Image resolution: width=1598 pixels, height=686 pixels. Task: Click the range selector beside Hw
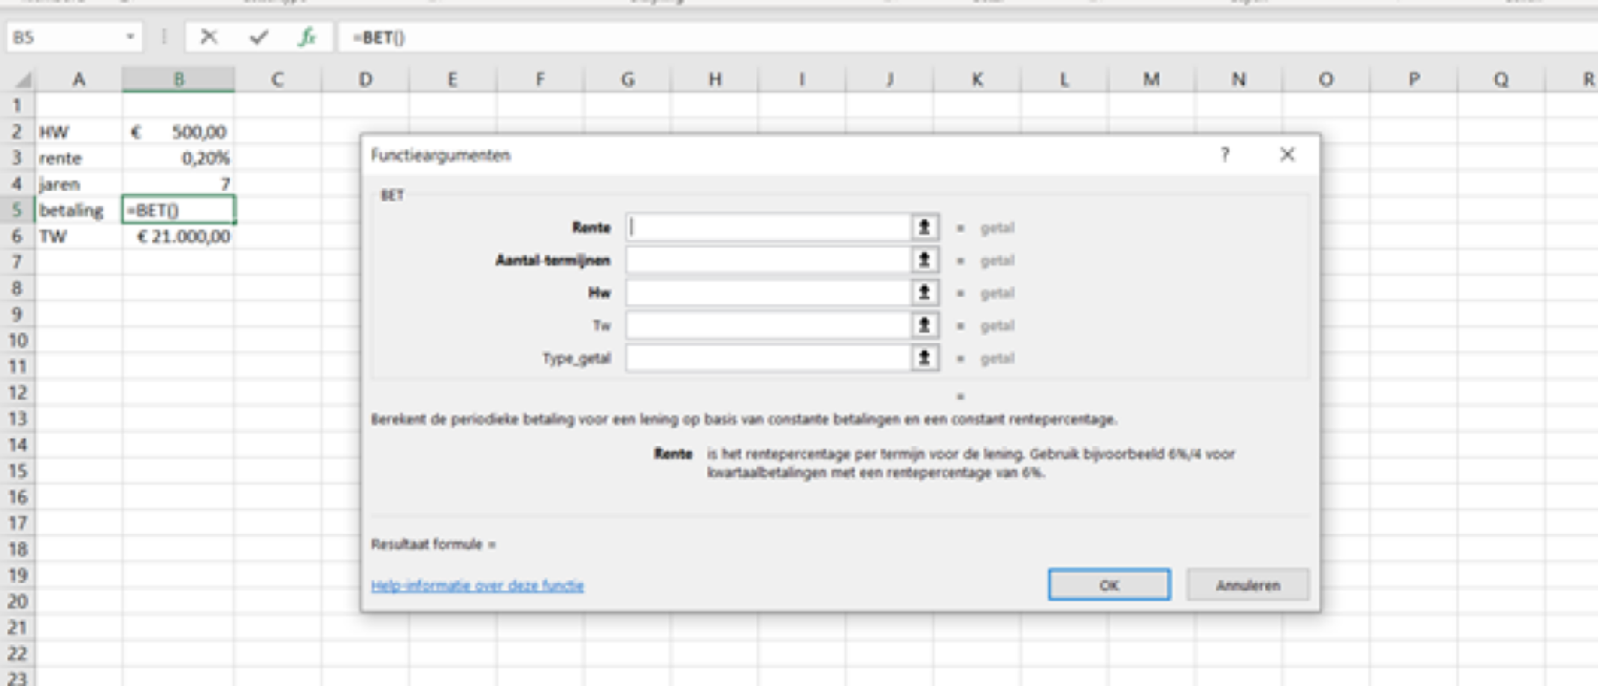click(x=924, y=292)
